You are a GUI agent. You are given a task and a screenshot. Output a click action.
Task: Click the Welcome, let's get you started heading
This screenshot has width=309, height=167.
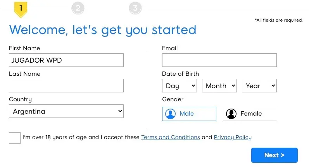click(x=103, y=30)
